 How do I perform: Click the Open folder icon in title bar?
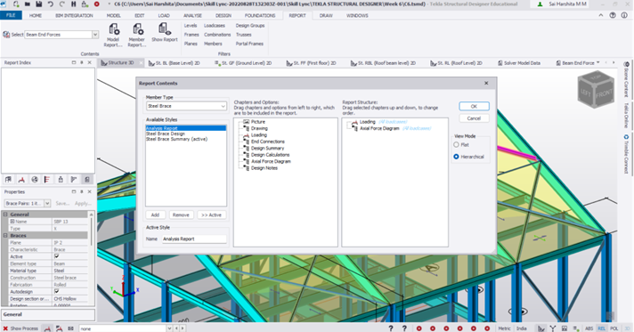point(27,4)
